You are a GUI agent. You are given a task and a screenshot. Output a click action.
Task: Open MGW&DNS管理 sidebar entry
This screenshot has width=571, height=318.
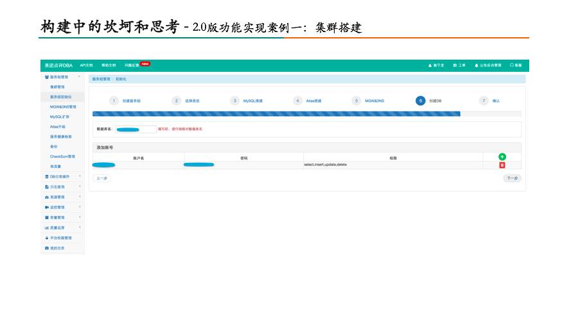[x=63, y=107]
